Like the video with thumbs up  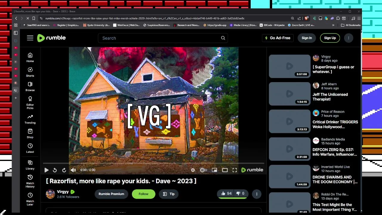click(226, 193)
